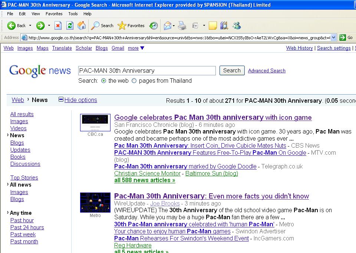The width and height of the screenshot is (356, 253).
Task: Open the Favorites menu in menu bar
Action: [x=54, y=14]
